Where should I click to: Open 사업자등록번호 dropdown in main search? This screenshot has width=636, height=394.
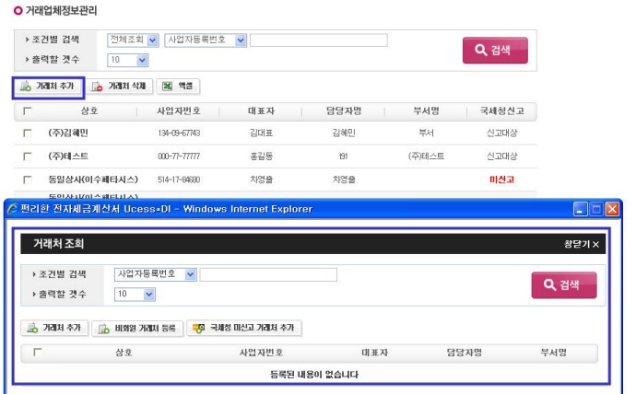pyautogui.click(x=206, y=41)
